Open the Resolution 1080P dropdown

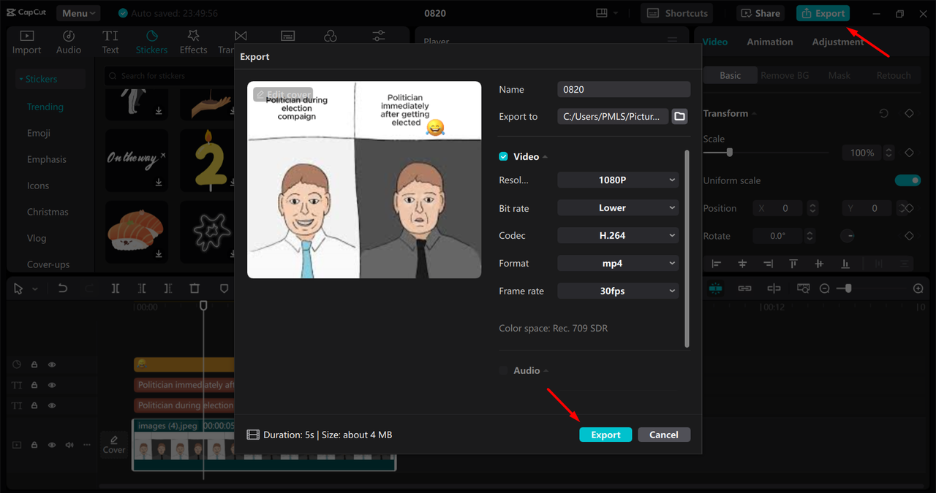[618, 180]
